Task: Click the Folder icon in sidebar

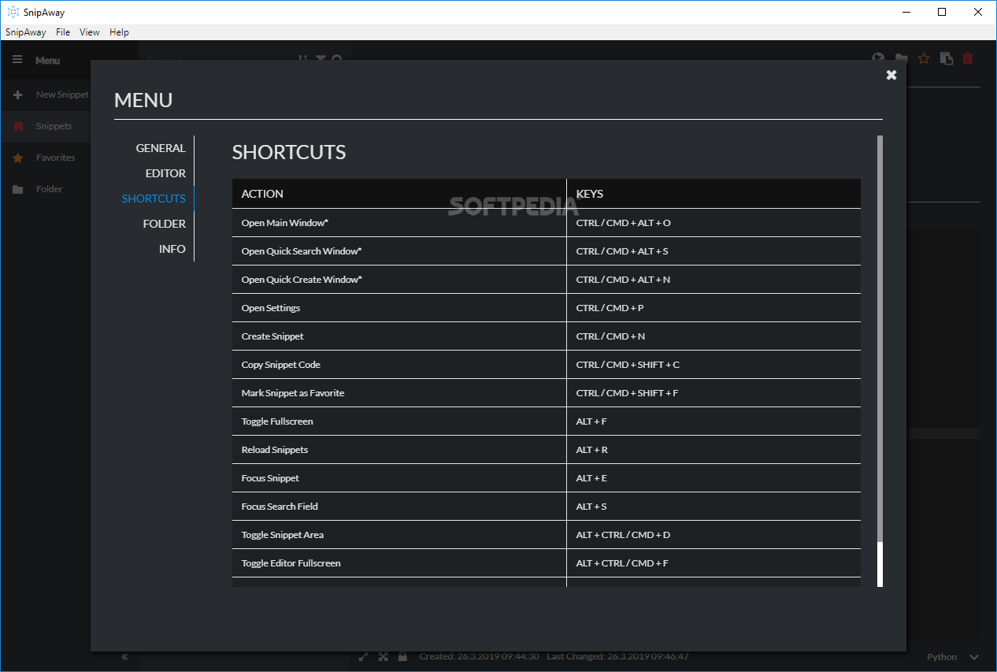Action: click(18, 189)
